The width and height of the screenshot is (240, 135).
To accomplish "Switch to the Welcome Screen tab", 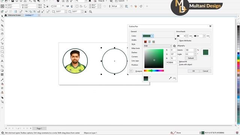I will (14, 15).
